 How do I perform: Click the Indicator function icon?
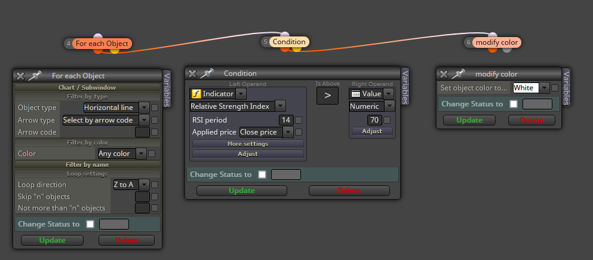pyautogui.click(x=196, y=93)
